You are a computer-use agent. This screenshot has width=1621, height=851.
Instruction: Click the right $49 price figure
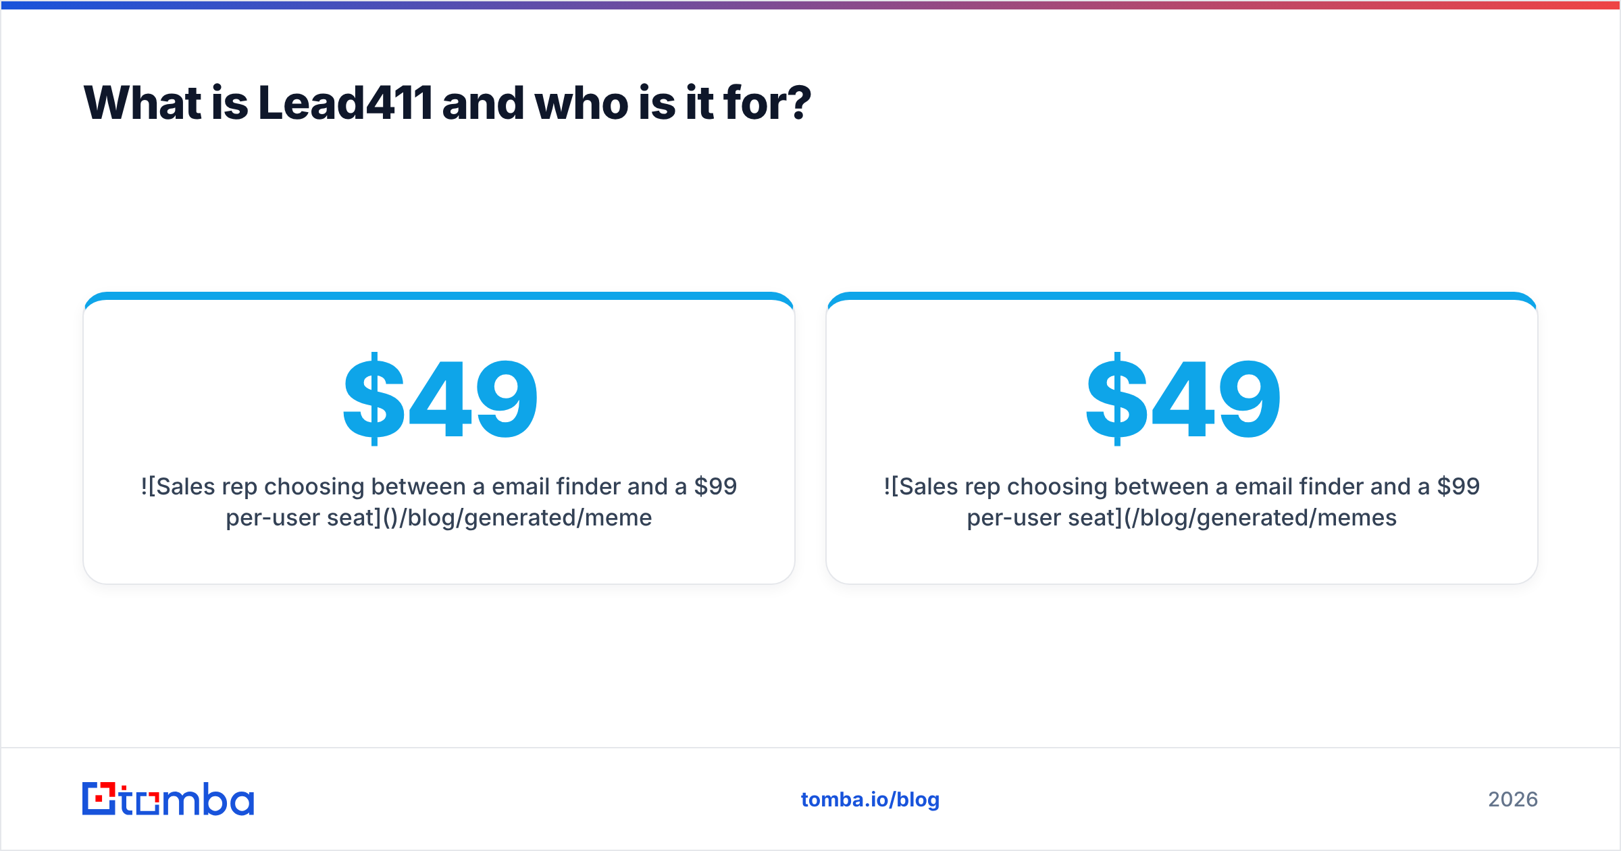point(1183,399)
